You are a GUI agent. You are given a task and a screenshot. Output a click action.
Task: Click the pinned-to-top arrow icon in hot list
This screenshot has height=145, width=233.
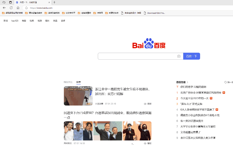[177, 87]
